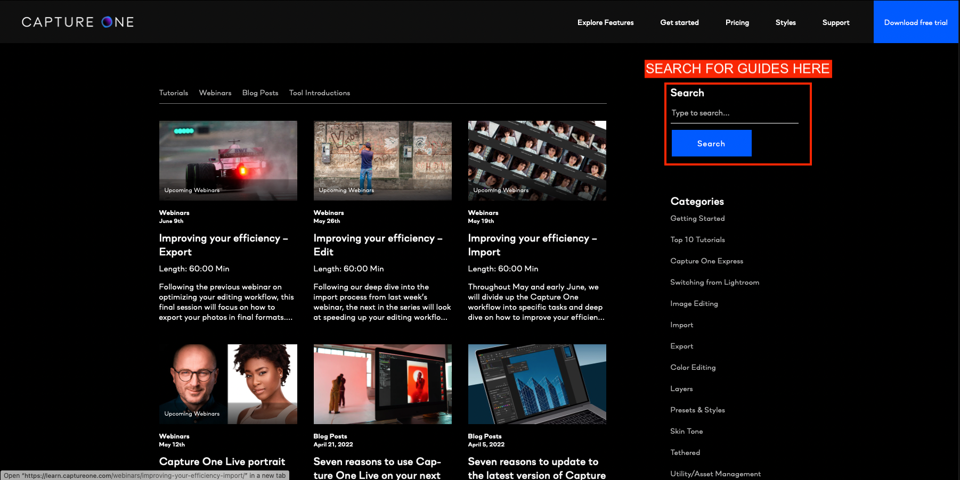Open 'Improving your efficiency – Export' title
The width and height of the screenshot is (960, 480).
click(x=223, y=245)
